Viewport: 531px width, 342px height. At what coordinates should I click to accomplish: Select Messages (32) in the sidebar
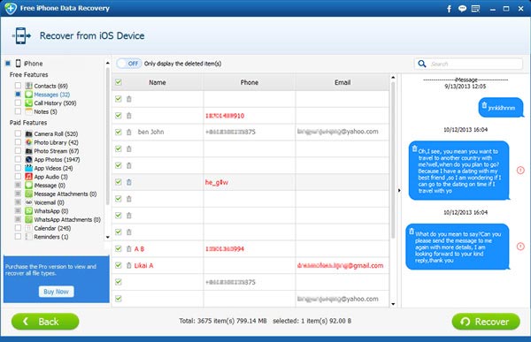point(52,95)
